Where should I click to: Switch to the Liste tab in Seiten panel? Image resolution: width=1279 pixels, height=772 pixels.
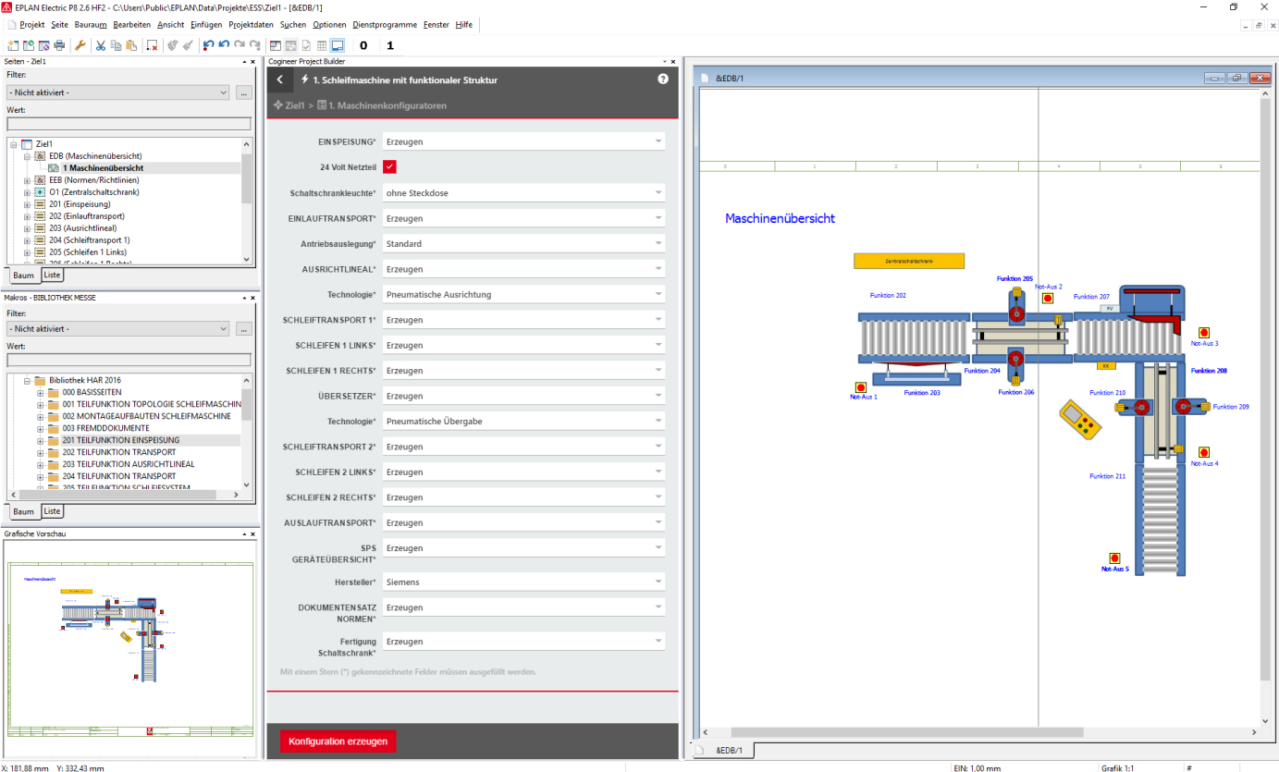(x=53, y=276)
